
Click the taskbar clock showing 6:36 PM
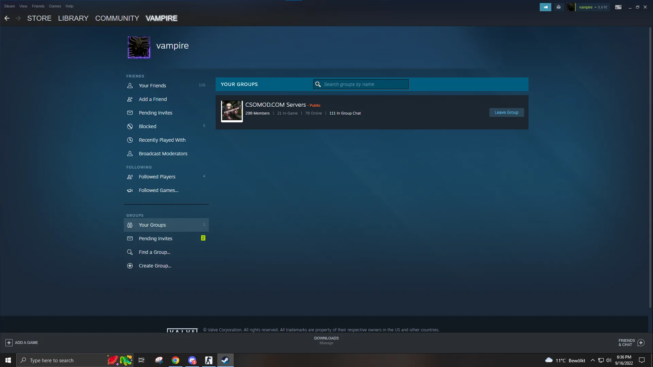624,360
